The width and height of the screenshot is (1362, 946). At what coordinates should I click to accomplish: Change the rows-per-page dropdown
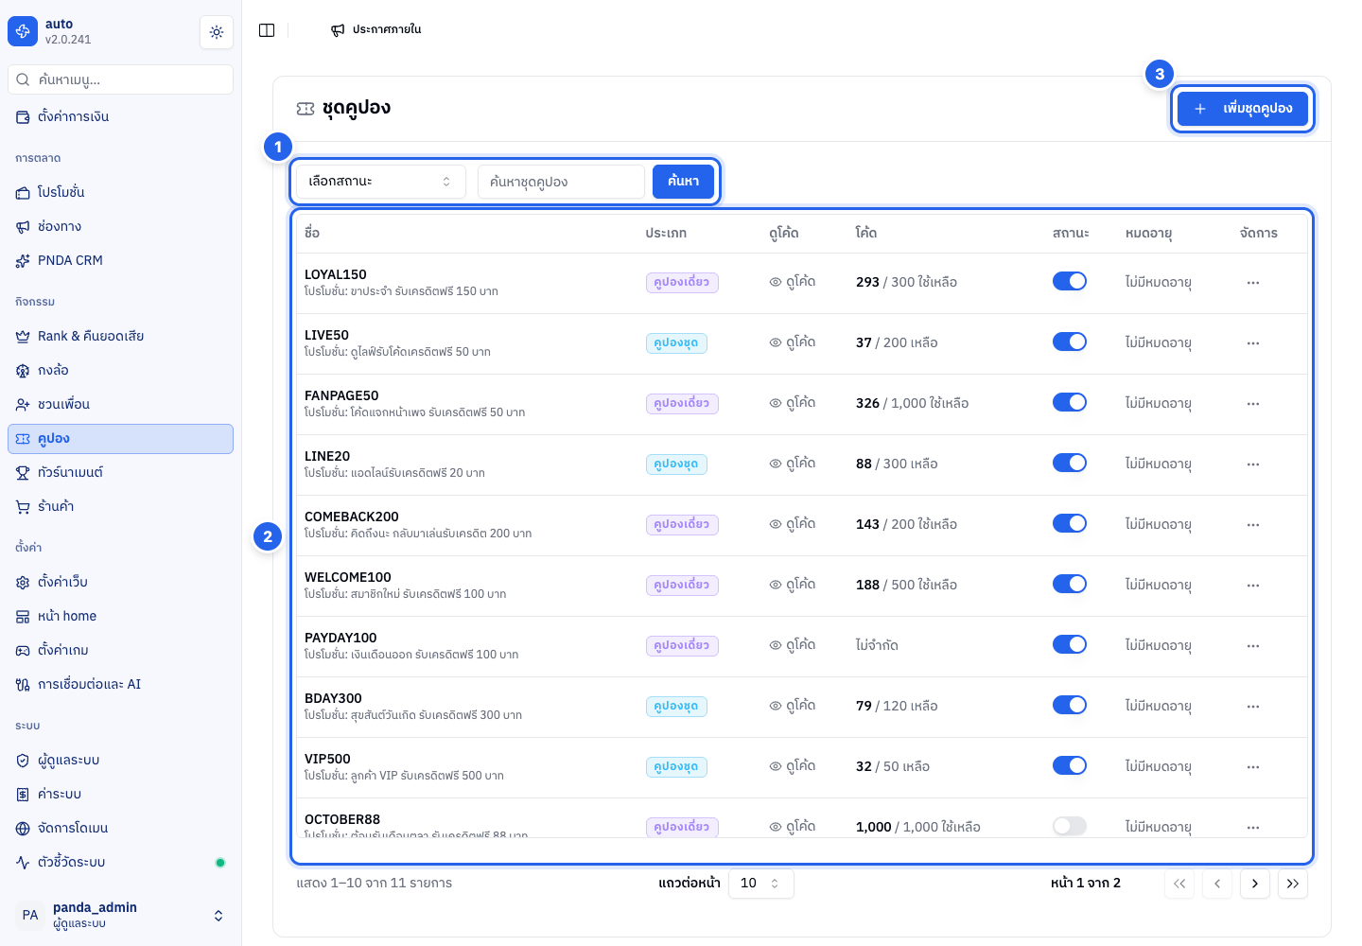coord(760,884)
